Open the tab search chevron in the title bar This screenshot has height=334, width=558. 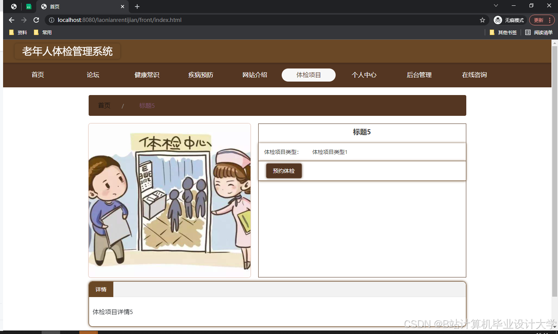[496, 5]
